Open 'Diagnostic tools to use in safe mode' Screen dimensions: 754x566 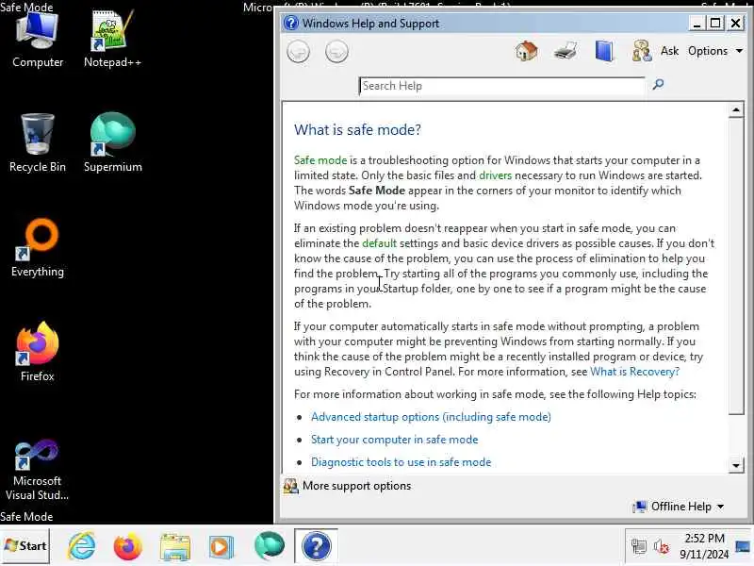[402, 462]
